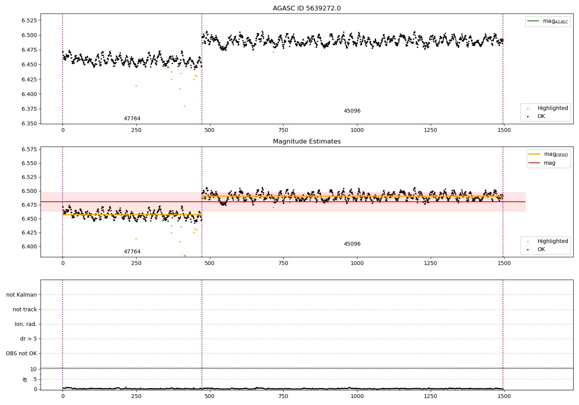Click the rotated 'dr' y-axis label
579x405 pixels.
tap(25, 379)
